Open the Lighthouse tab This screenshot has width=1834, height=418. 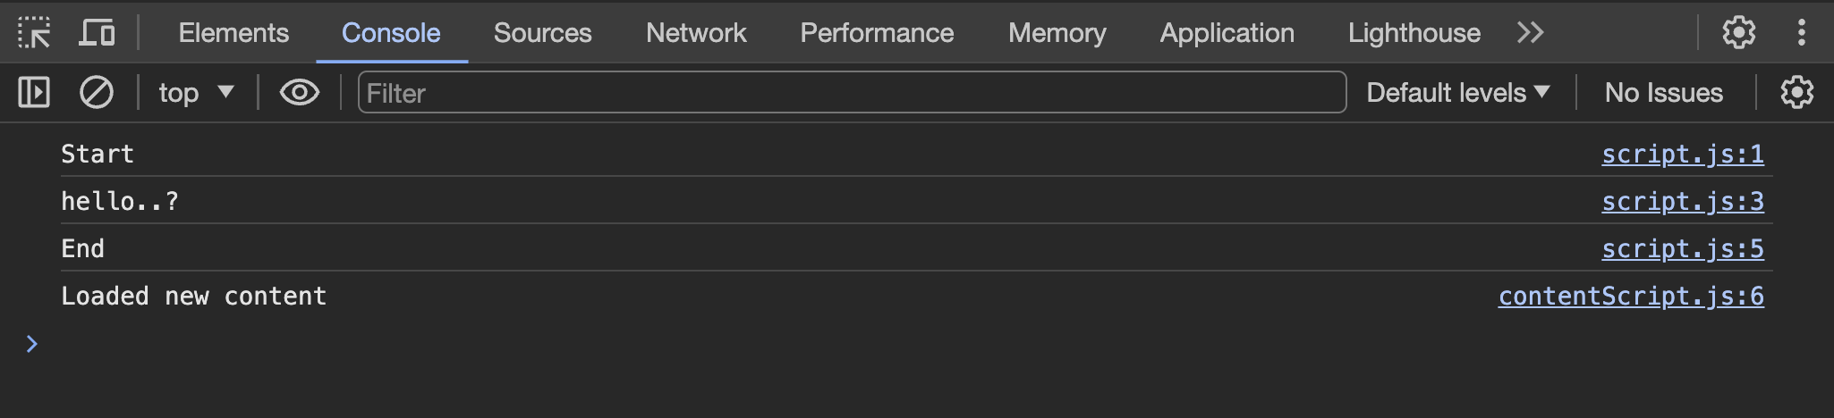click(1414, 33)
